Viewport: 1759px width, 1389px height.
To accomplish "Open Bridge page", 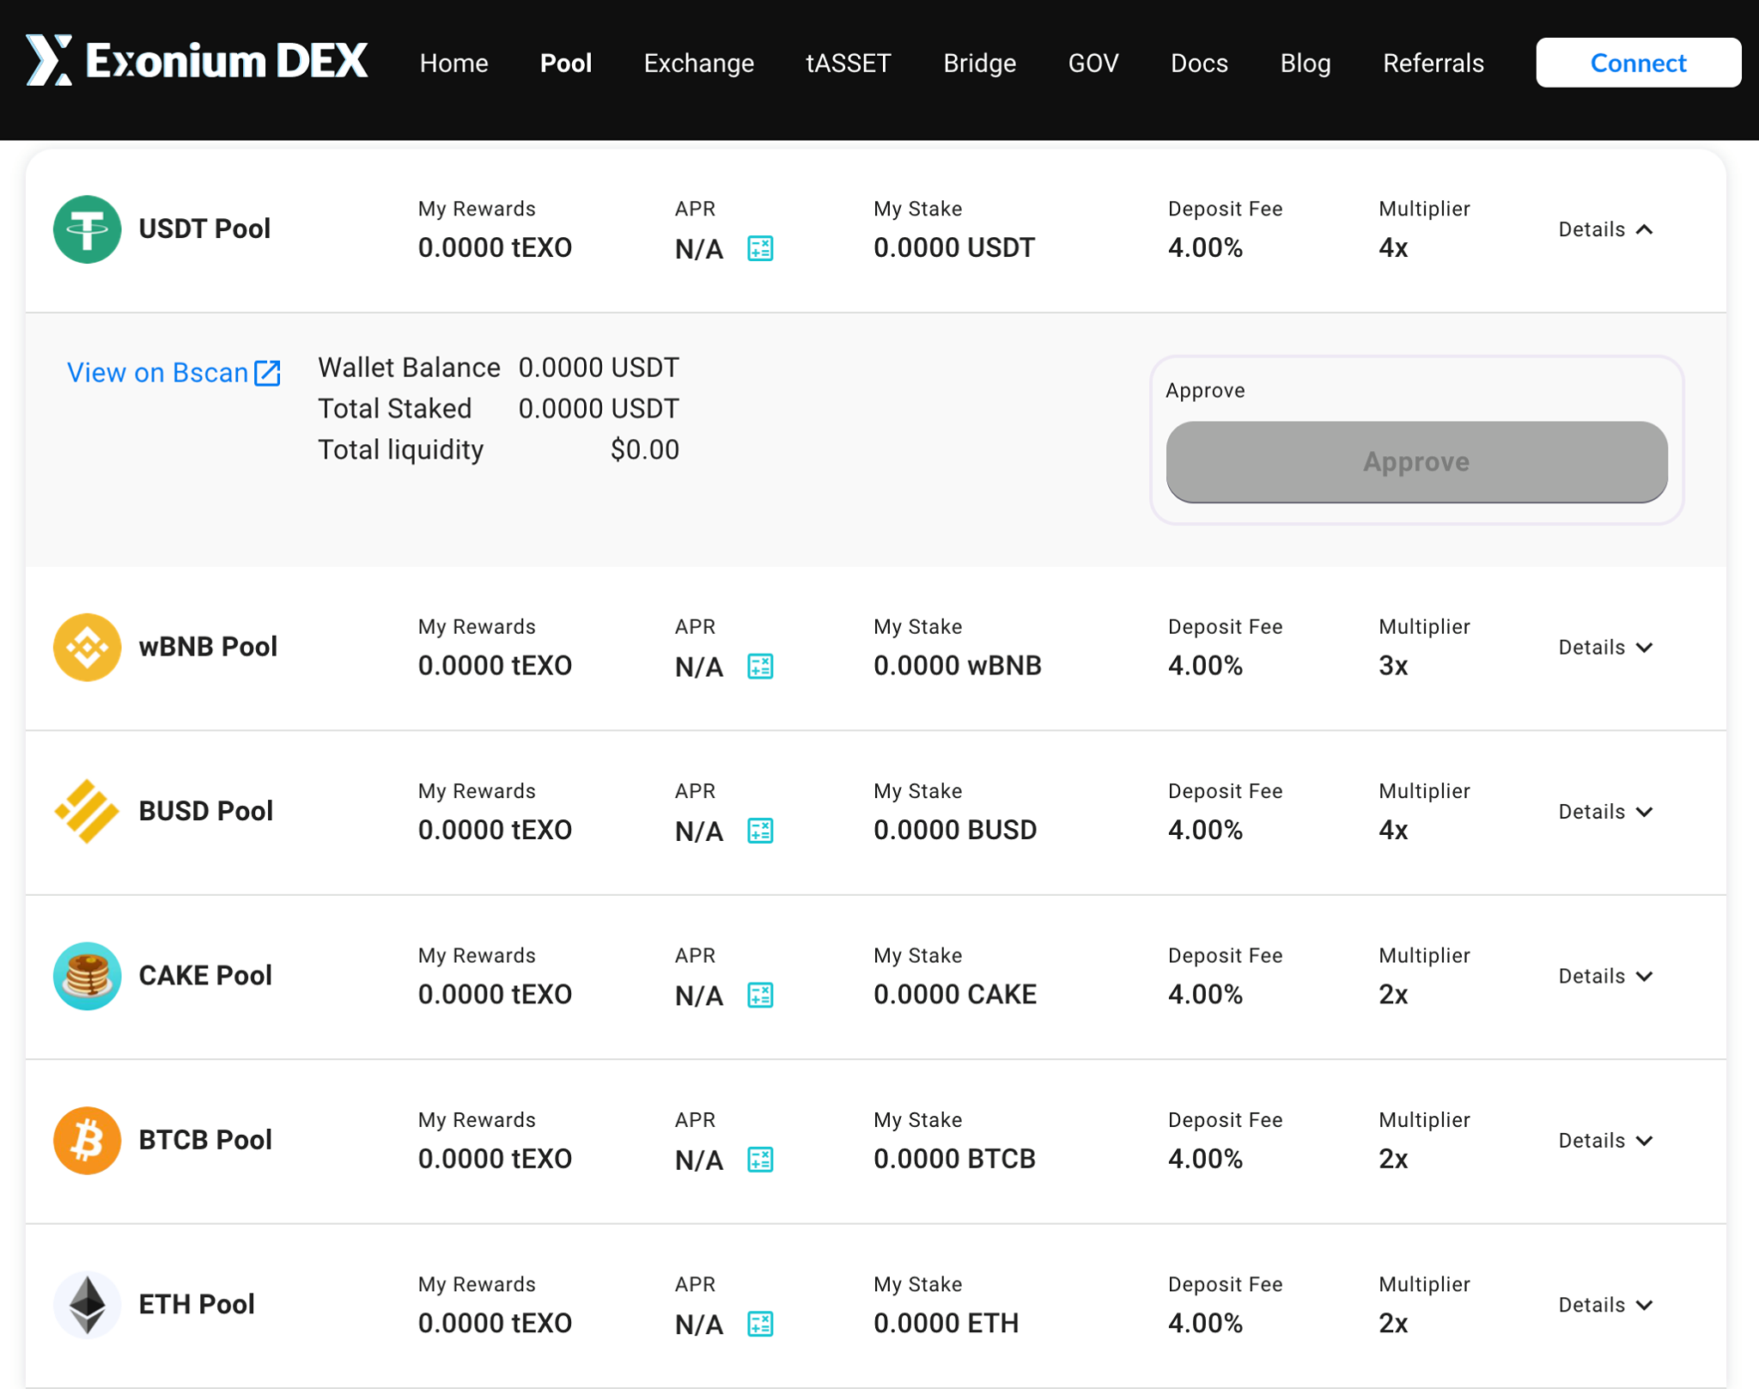I will click(x=980, y=63).
